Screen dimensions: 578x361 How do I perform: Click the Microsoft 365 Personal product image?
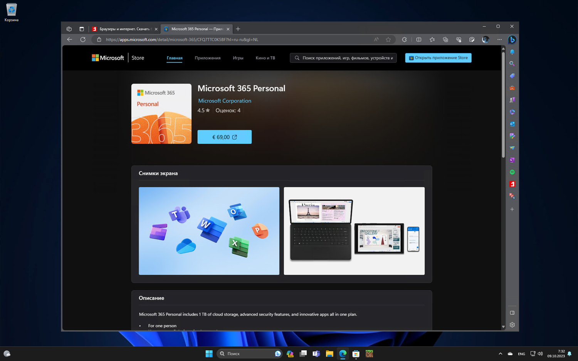pyautogui.click(x=161, y=114)
